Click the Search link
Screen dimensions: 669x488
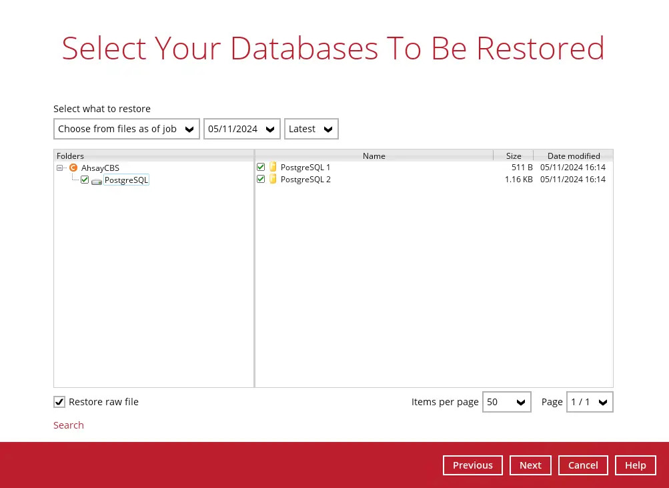pos(69,425)
